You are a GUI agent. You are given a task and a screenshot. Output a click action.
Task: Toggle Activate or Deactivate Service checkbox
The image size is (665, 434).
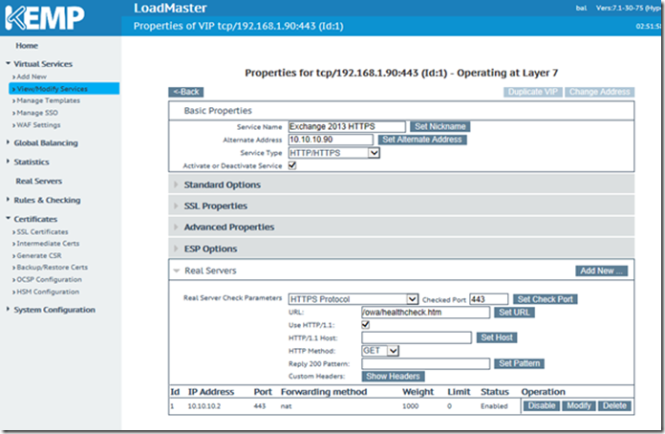pyautogui.click(x=292, y=165)
